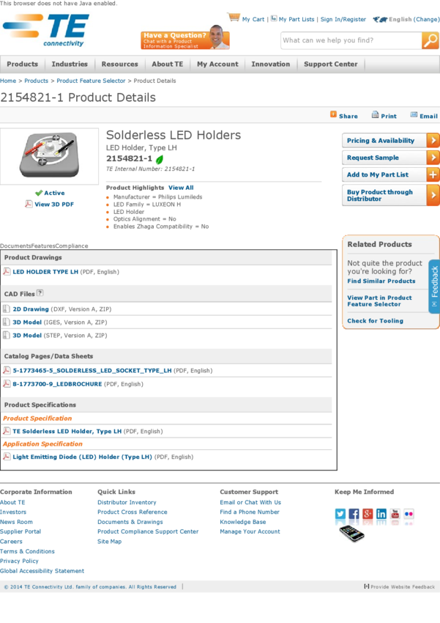Open the Products menu

coord(22,64)
